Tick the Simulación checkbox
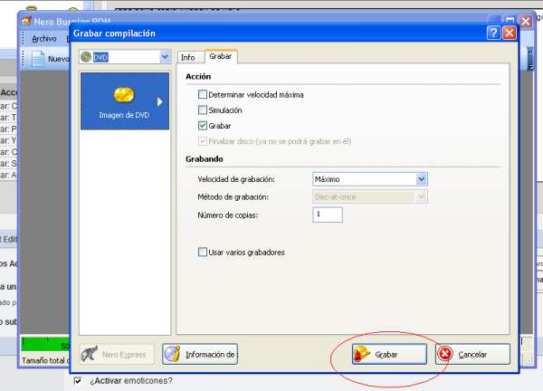This screenshot has width=543, height=391. (203, 110)
